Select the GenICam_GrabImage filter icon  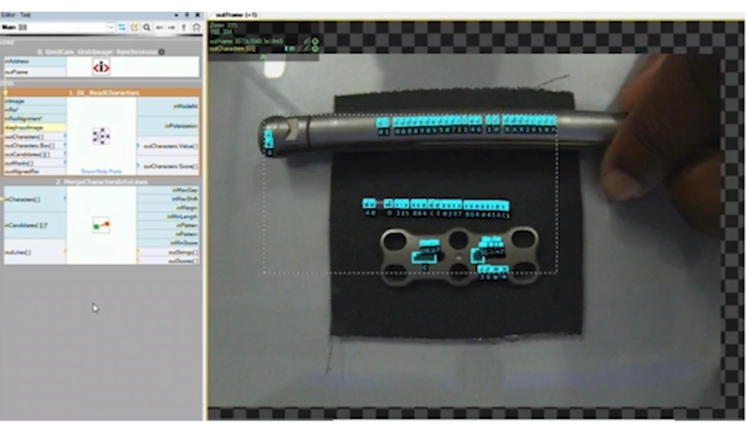(x=102, y=67)
